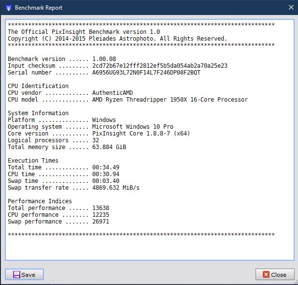The height and width of the screenshot is (285, 298).
Task: Click the Total memory size 63.884 GiB line
Action: click(67, 147)
